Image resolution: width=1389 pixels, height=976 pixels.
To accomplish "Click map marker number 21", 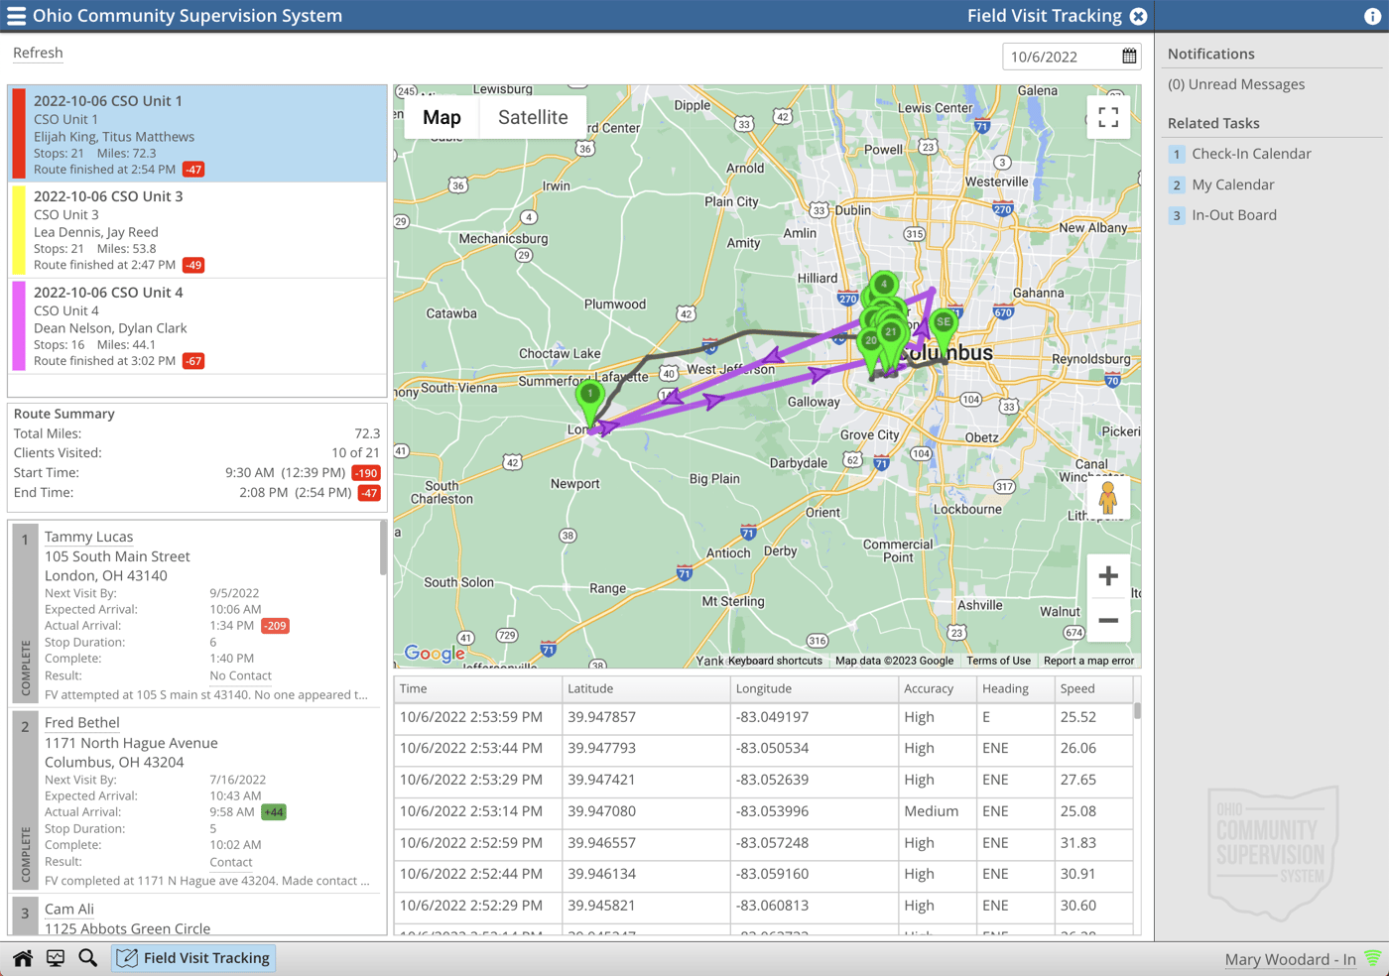I will (891, 334).
